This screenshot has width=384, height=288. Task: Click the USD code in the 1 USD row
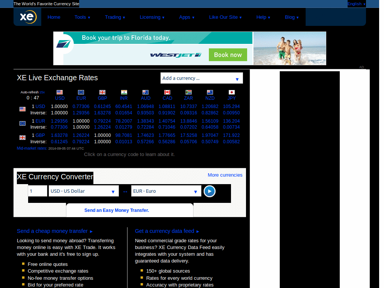[x=40, y=106]
